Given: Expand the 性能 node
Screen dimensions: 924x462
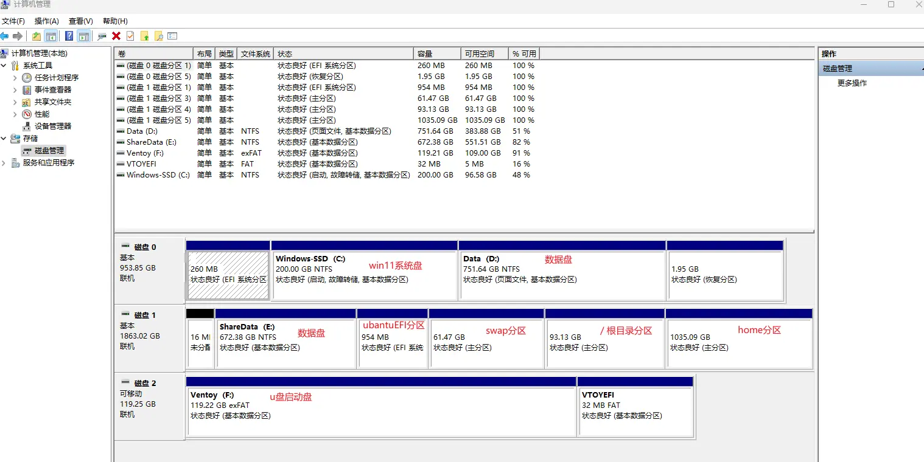Looking at the screenshot, I should pyautogui.click(x=15, y=114).
